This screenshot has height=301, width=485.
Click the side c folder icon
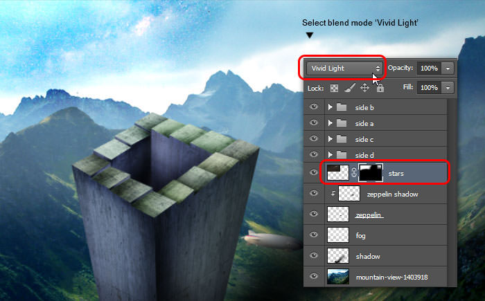point(342,139)
